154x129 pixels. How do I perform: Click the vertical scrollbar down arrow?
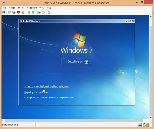pos(151,117)
